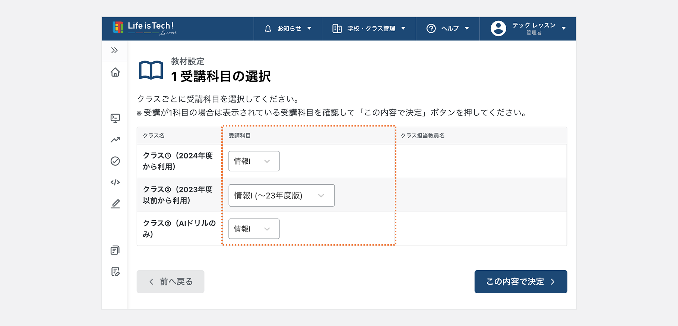Open the ヘルプ menu
The image size is (678, 326).
(x=448, y=29)
